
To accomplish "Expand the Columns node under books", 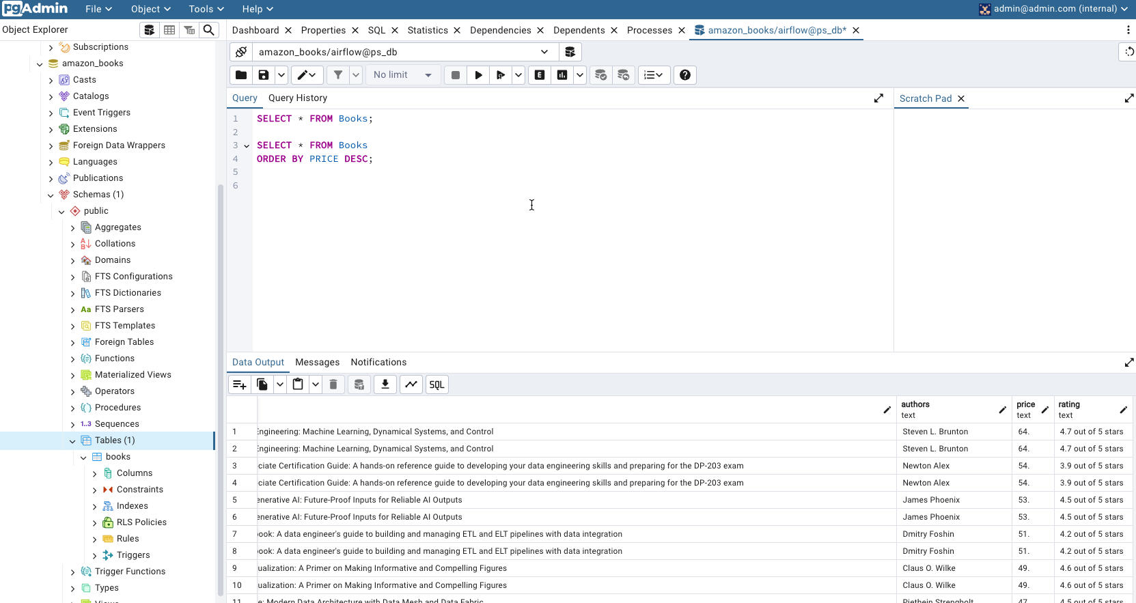I will click(94, 473).
